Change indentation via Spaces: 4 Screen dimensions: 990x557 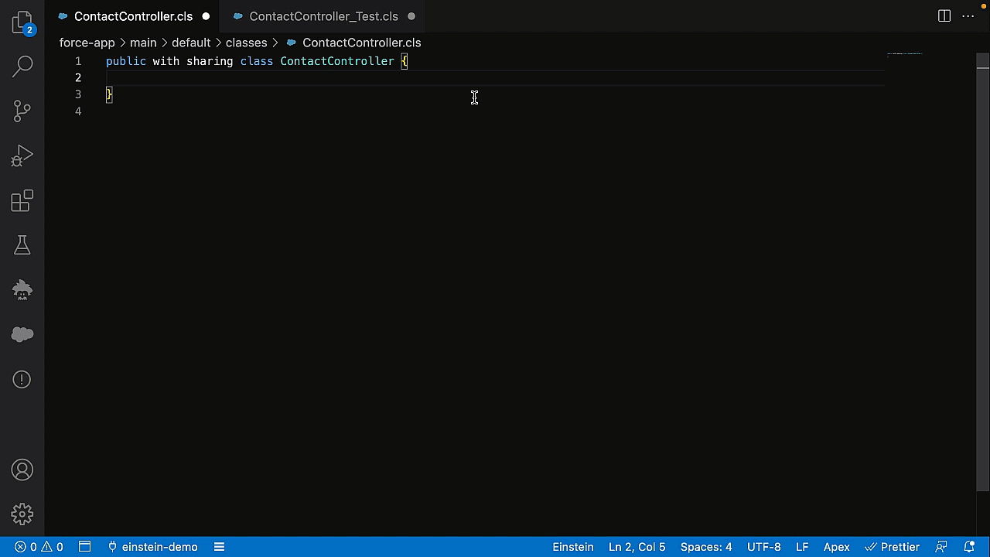[x=706, y=547]
